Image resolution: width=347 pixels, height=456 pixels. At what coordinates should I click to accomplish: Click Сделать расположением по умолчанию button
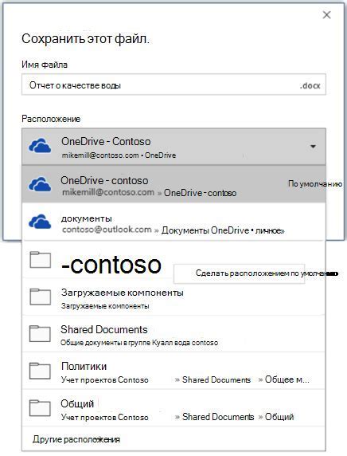pos(239,273)
